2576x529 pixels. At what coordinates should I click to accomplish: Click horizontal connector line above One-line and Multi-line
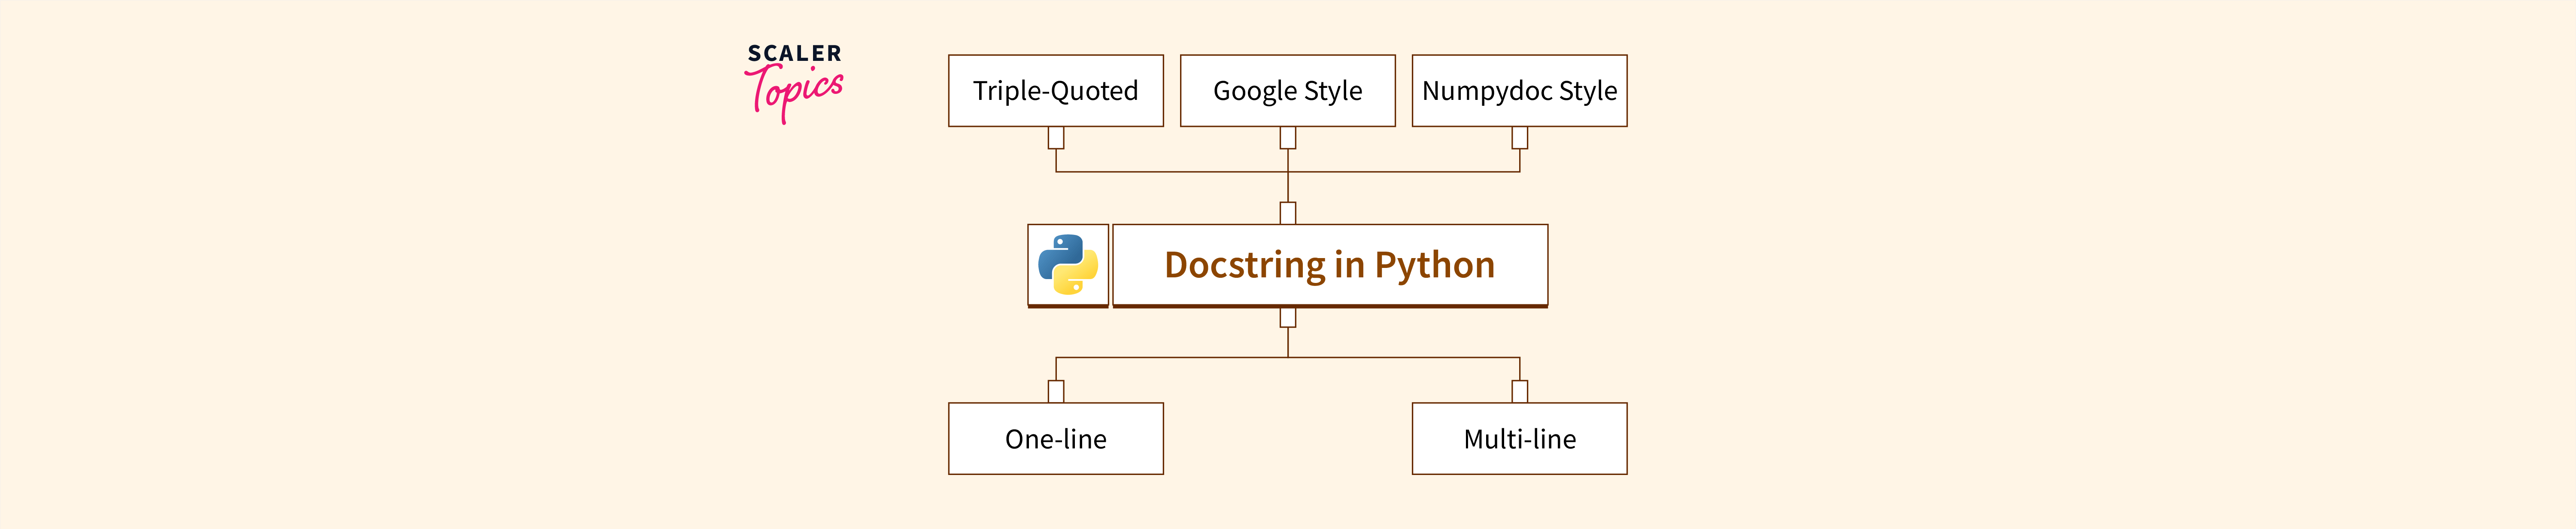click(1170, 358)
